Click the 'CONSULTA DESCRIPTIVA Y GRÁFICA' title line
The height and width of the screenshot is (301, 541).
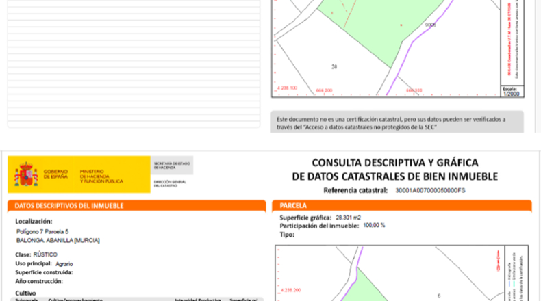(x=395, y=162)
